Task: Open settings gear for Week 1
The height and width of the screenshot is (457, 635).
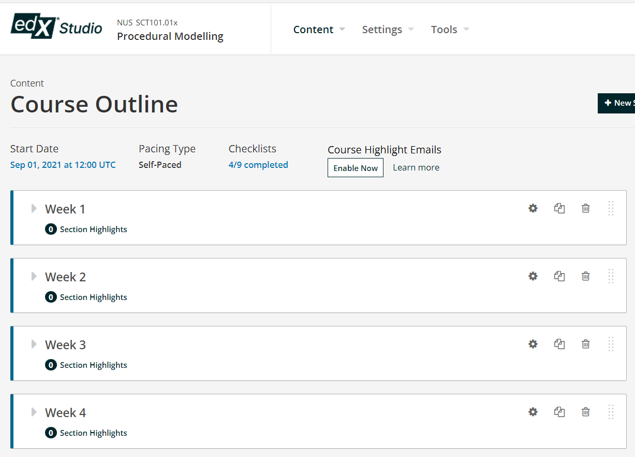Action: (x=533, y=208)
